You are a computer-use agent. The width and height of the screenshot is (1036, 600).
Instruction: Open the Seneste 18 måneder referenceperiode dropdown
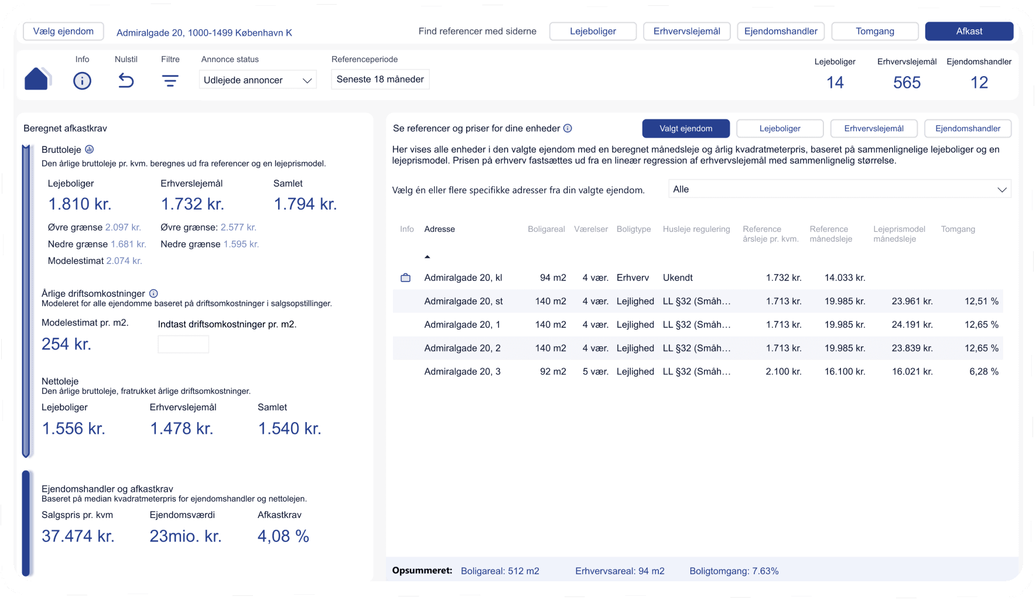coord(379,79)
